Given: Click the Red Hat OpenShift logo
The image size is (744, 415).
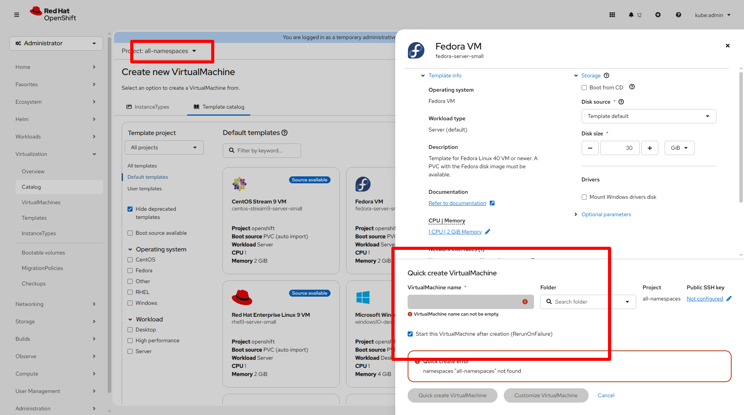Looking at the screenshot, I should [x=53, y=14].
